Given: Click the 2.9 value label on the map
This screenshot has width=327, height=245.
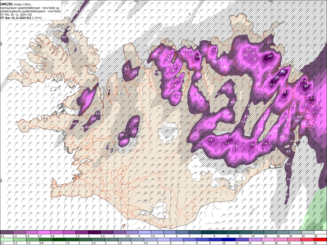Looking at the screenshot, I should tap(198, 57).
